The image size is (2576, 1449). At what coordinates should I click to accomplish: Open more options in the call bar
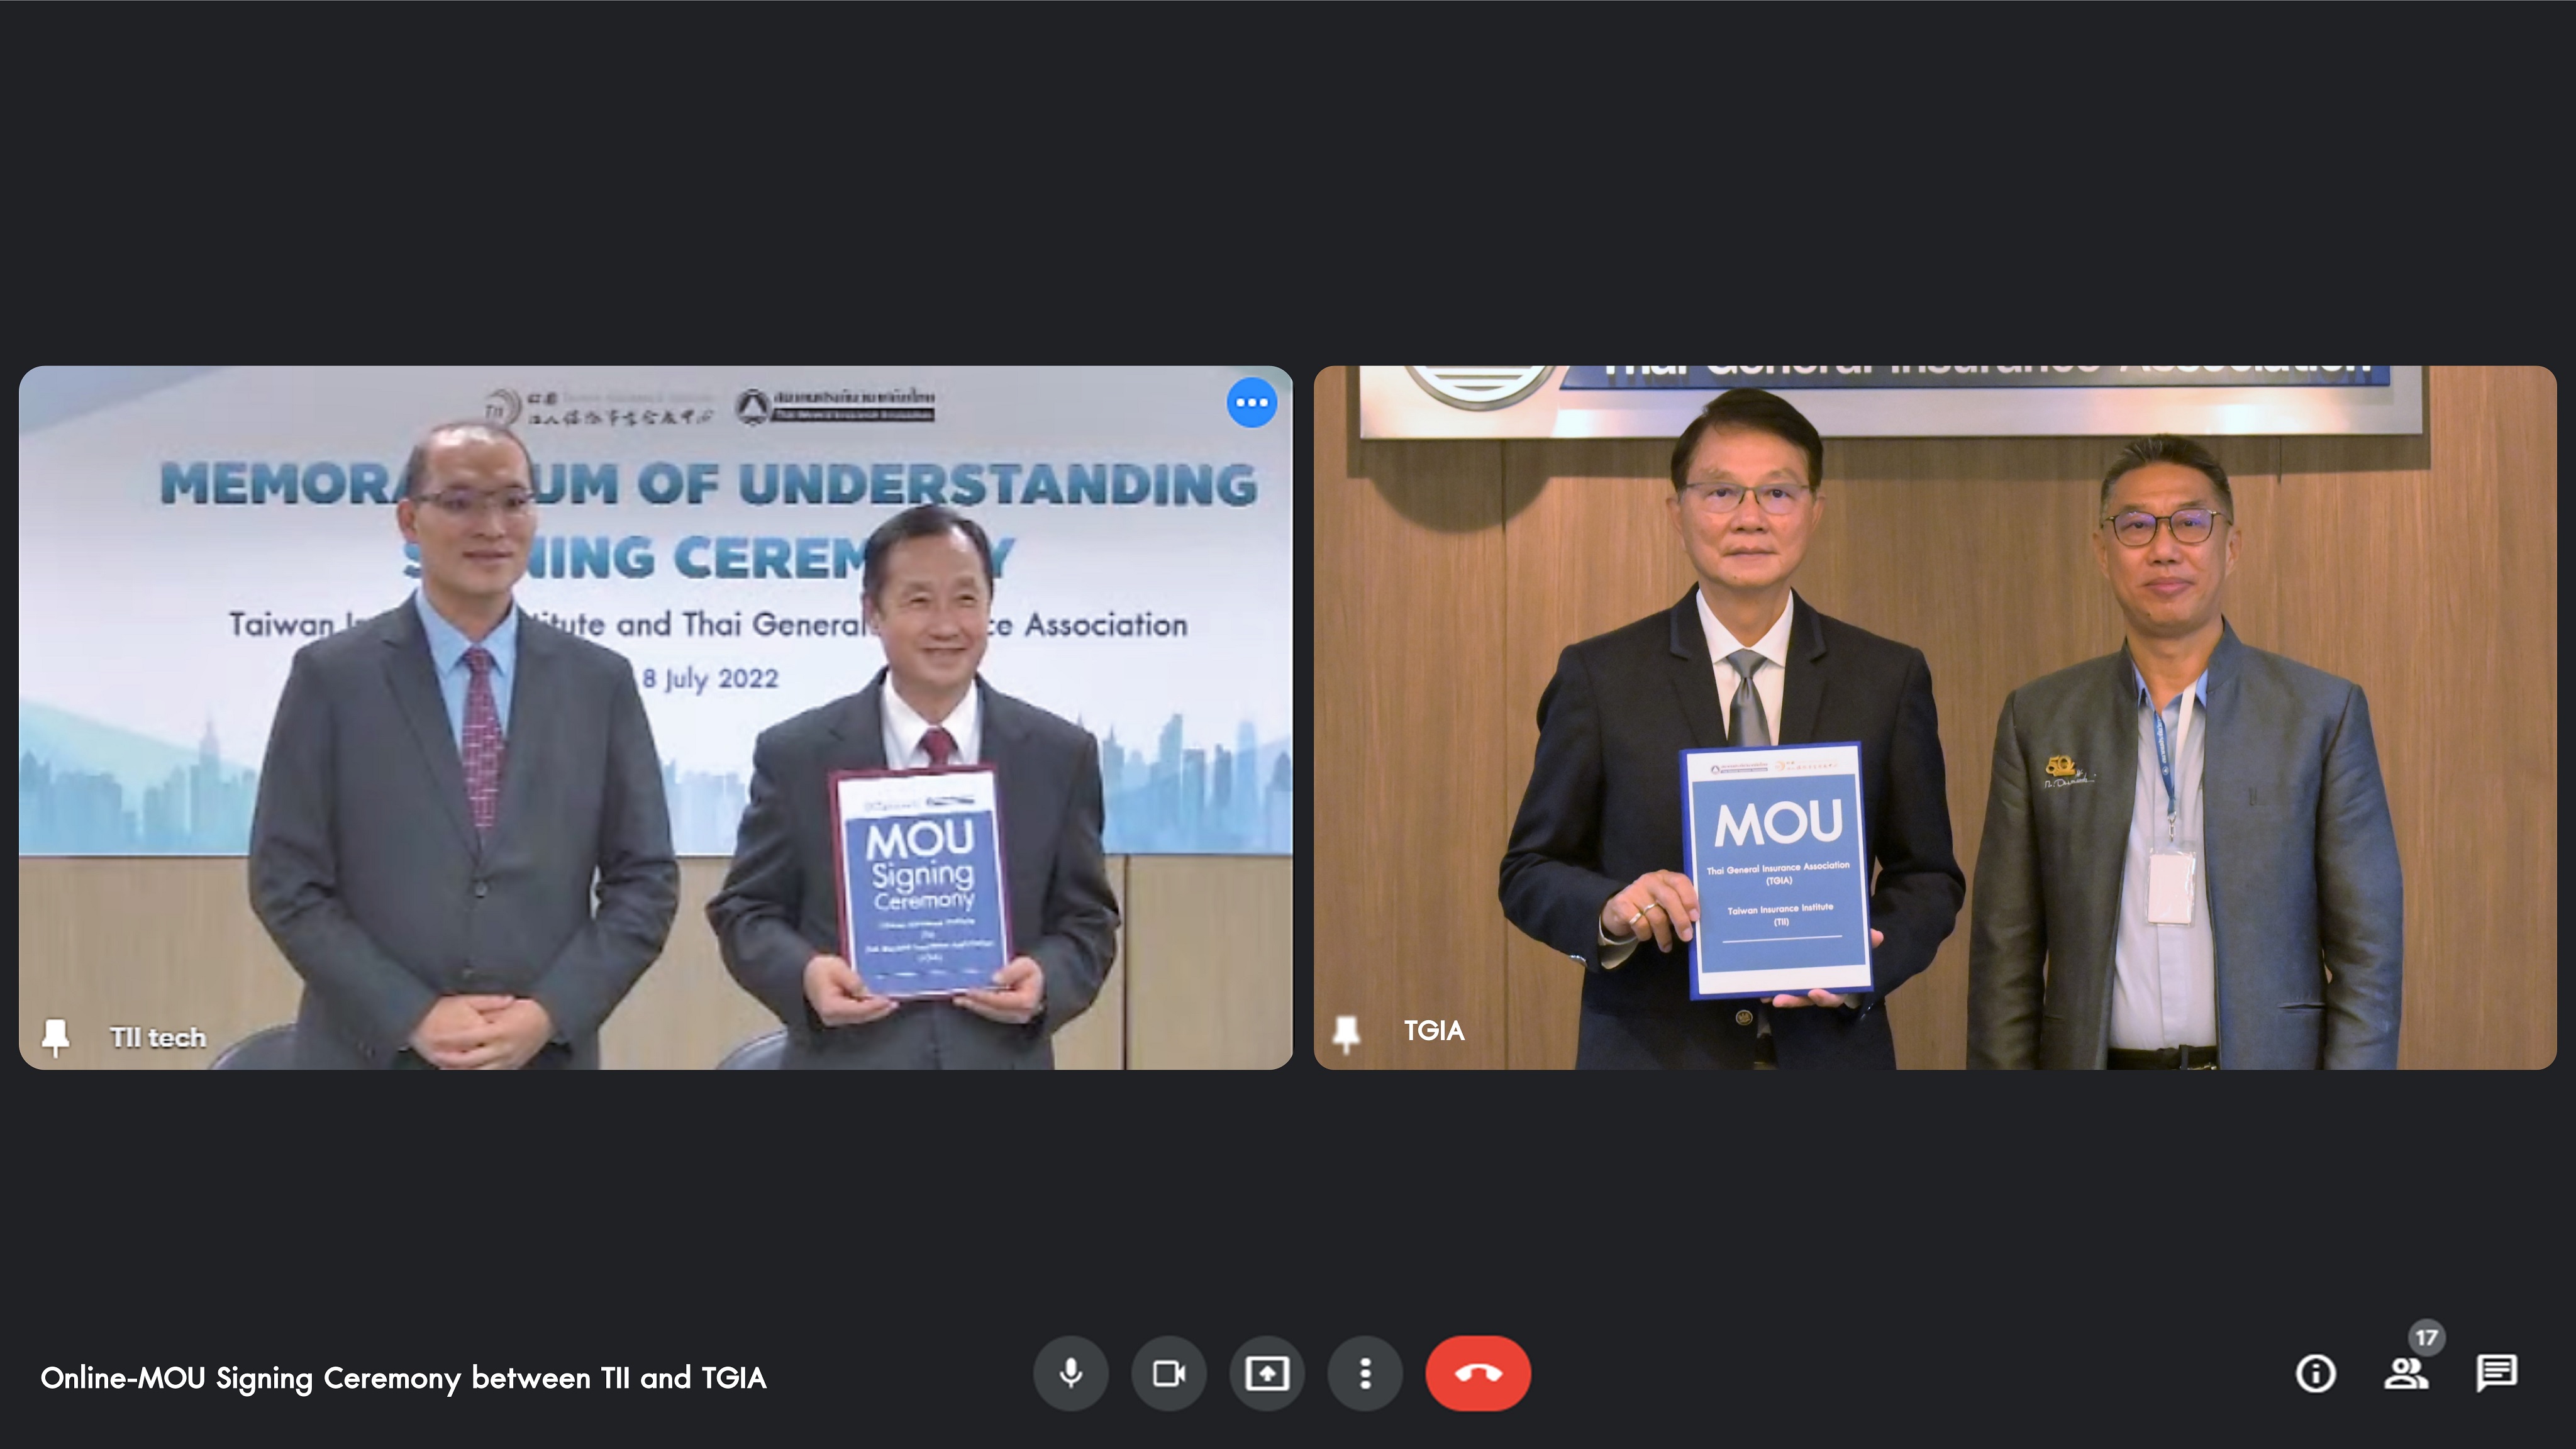pyautogui.click(x=1365, y=1373)
